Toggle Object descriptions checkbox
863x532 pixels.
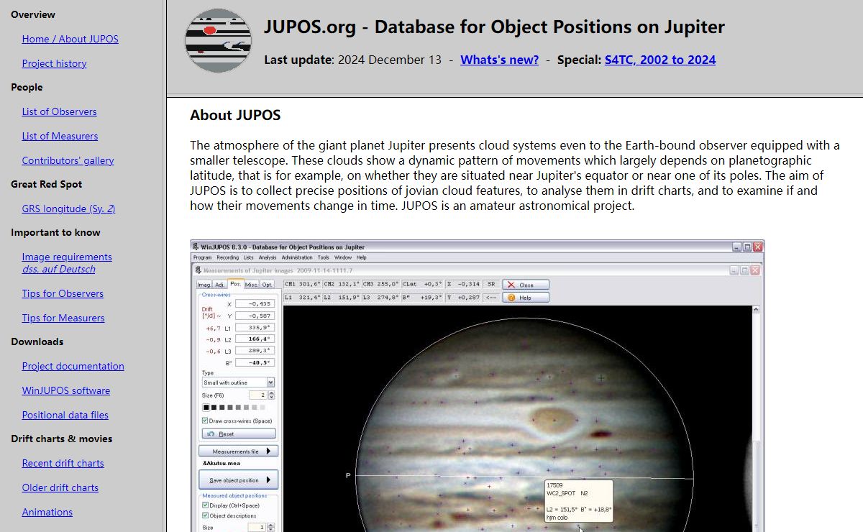(x=206, y=515)
